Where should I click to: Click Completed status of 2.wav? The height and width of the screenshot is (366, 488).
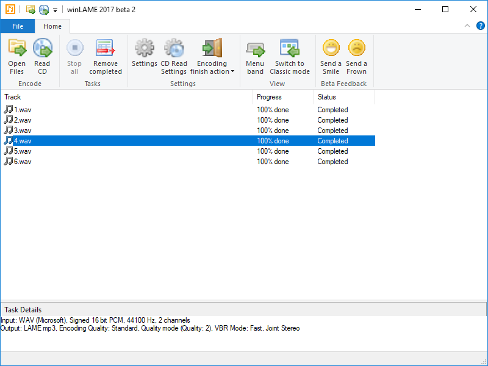tap(332, 120)
